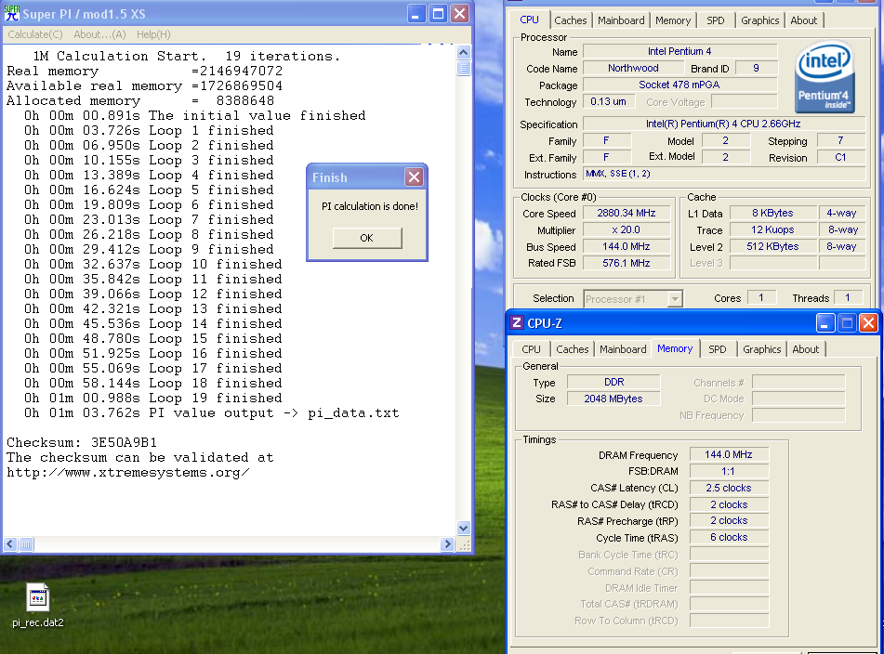Screen dimensions: 884x654
Task: Click the Loop 19 finished line
Action: coord(152,399)
